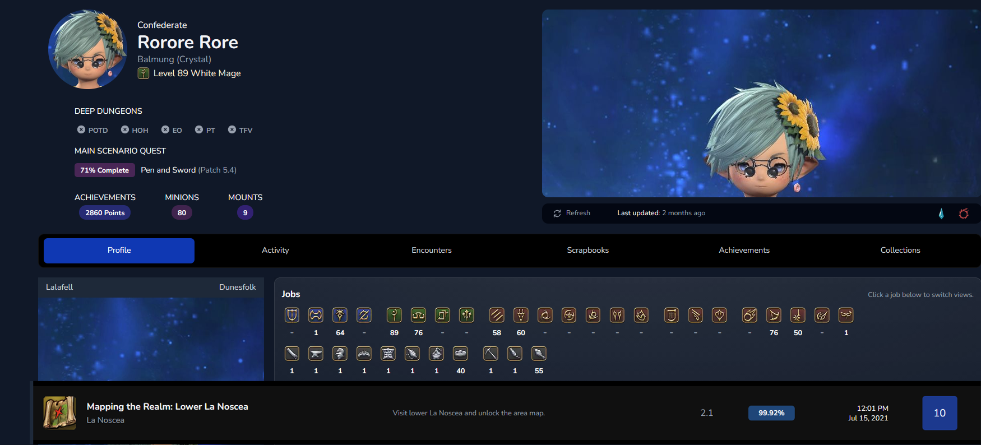Select the Viper job icon
The height and width of the screenshot is (445, 981).
click(618, 315)
